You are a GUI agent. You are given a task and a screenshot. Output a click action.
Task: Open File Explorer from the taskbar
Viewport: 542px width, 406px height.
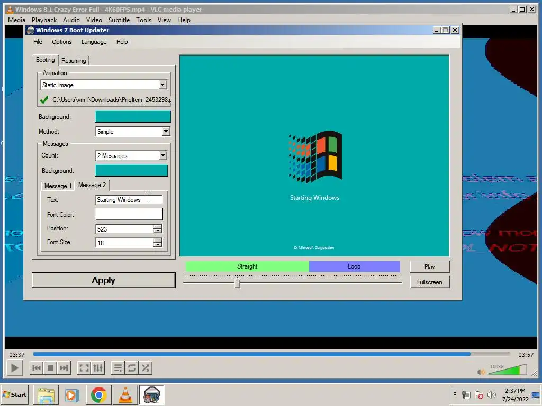pos(46,394)
